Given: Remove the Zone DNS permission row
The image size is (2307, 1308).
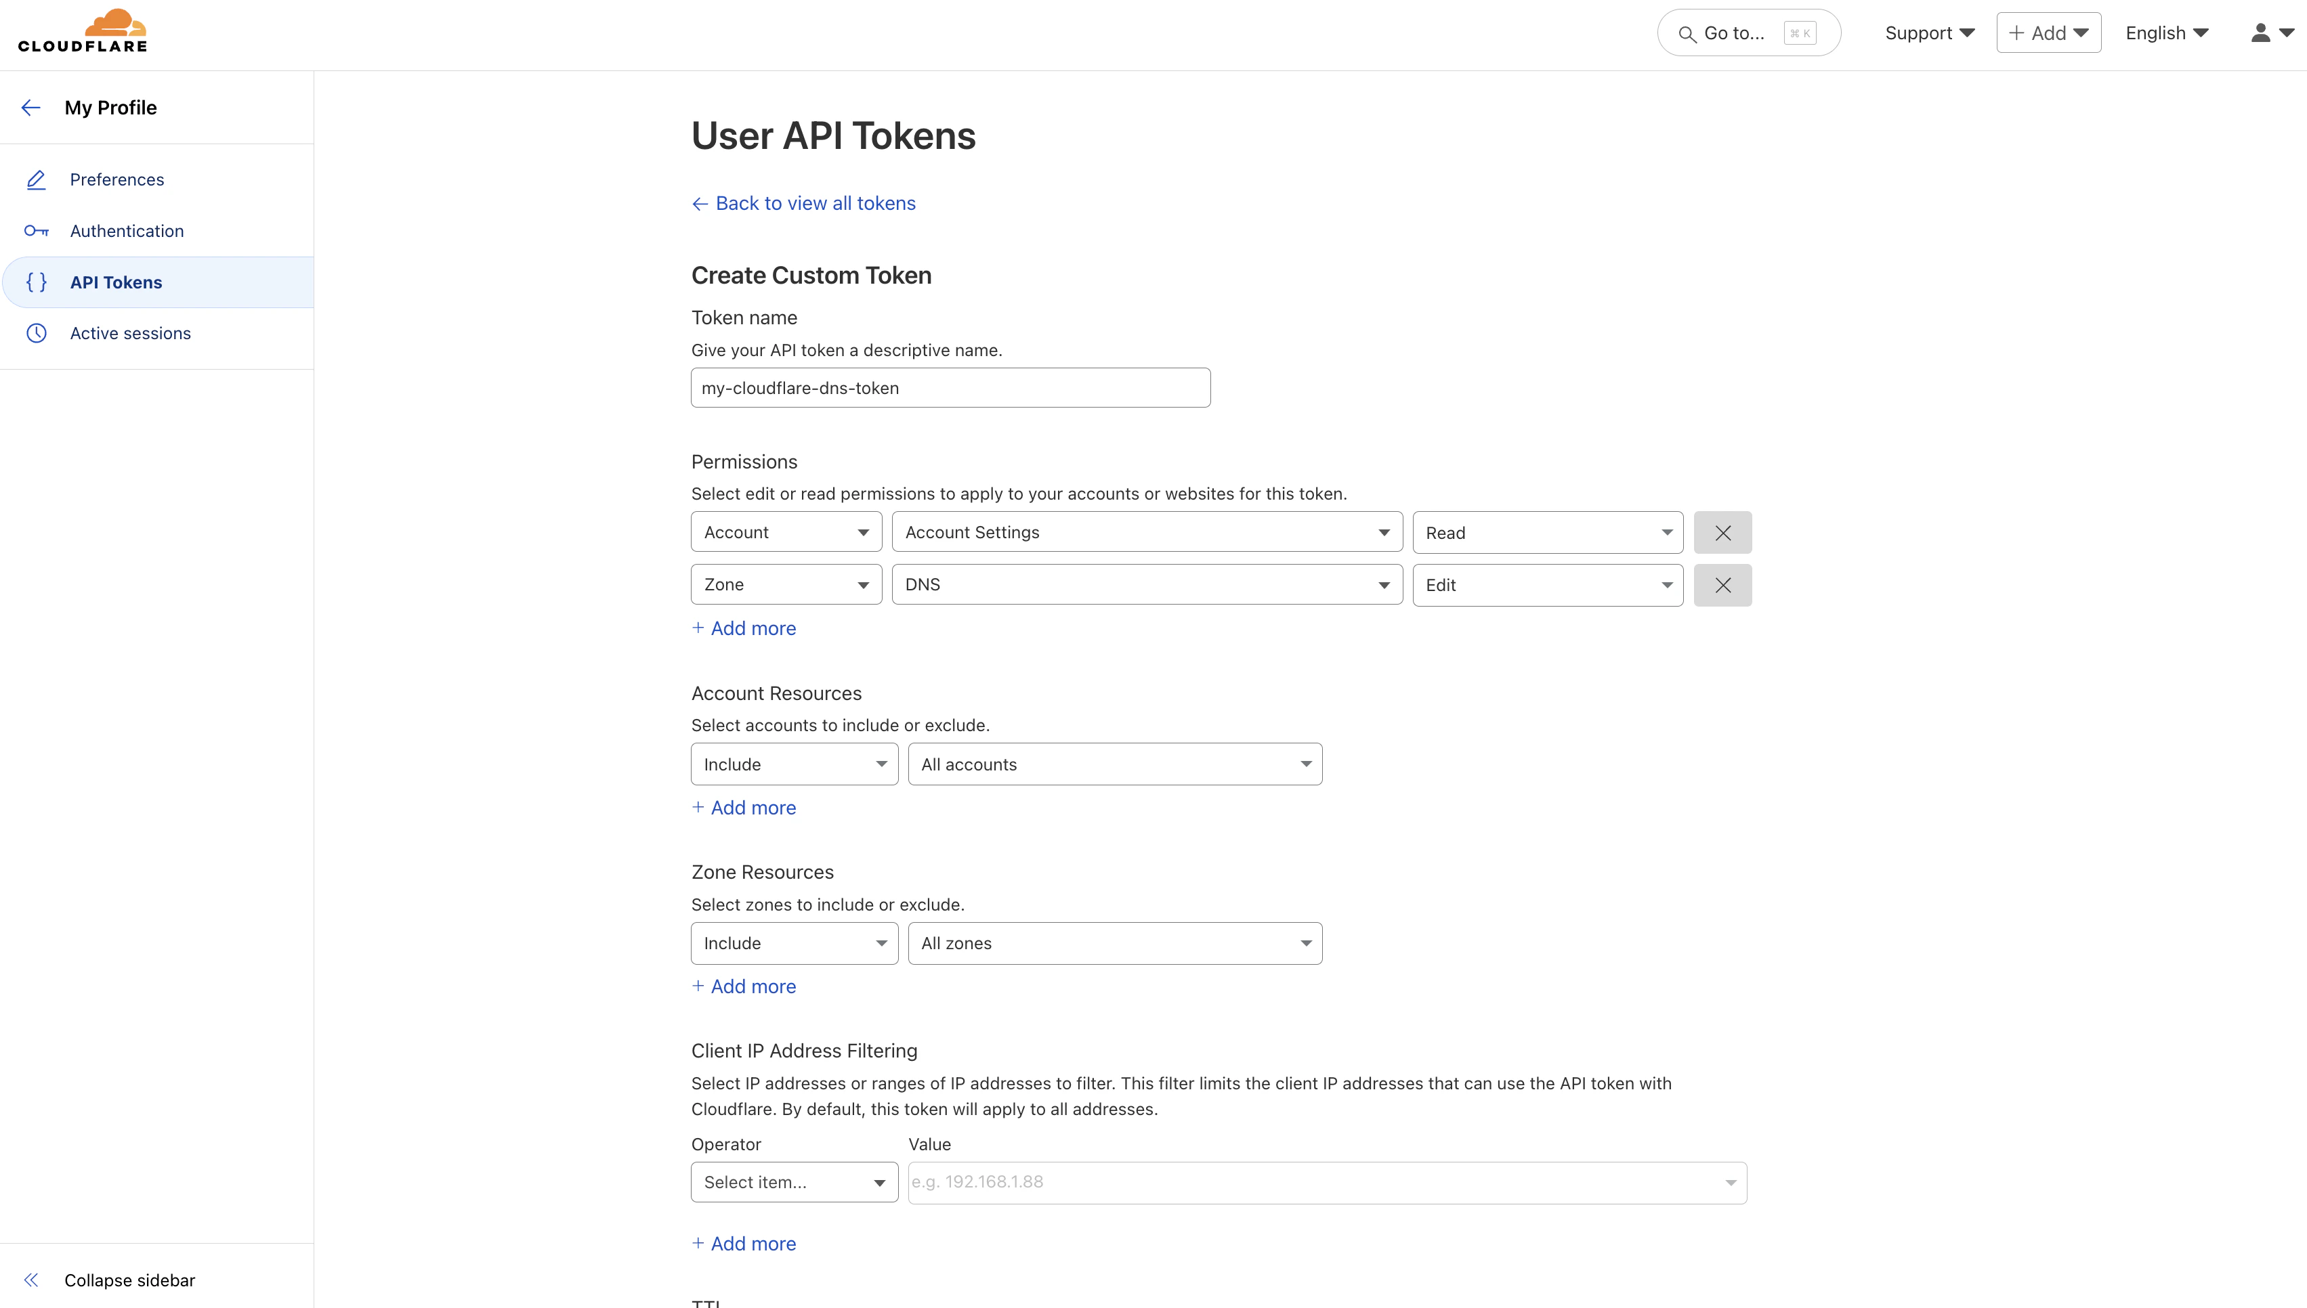Looking at the screenshot, I should coord(1723,585).
